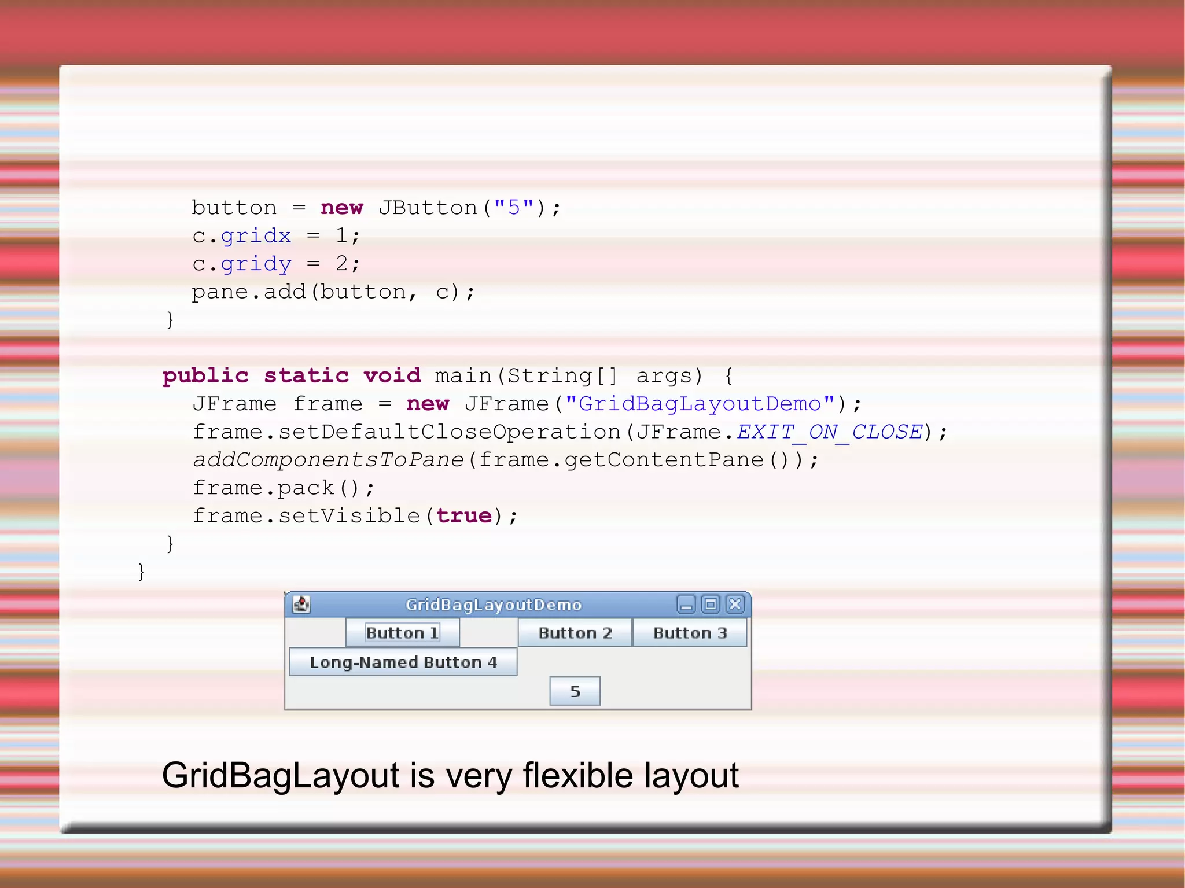The image size is (1185, 888).
Task: Click the 'new JButton("5")' code line
Action: pyautogui.click(x=376, y=208)
